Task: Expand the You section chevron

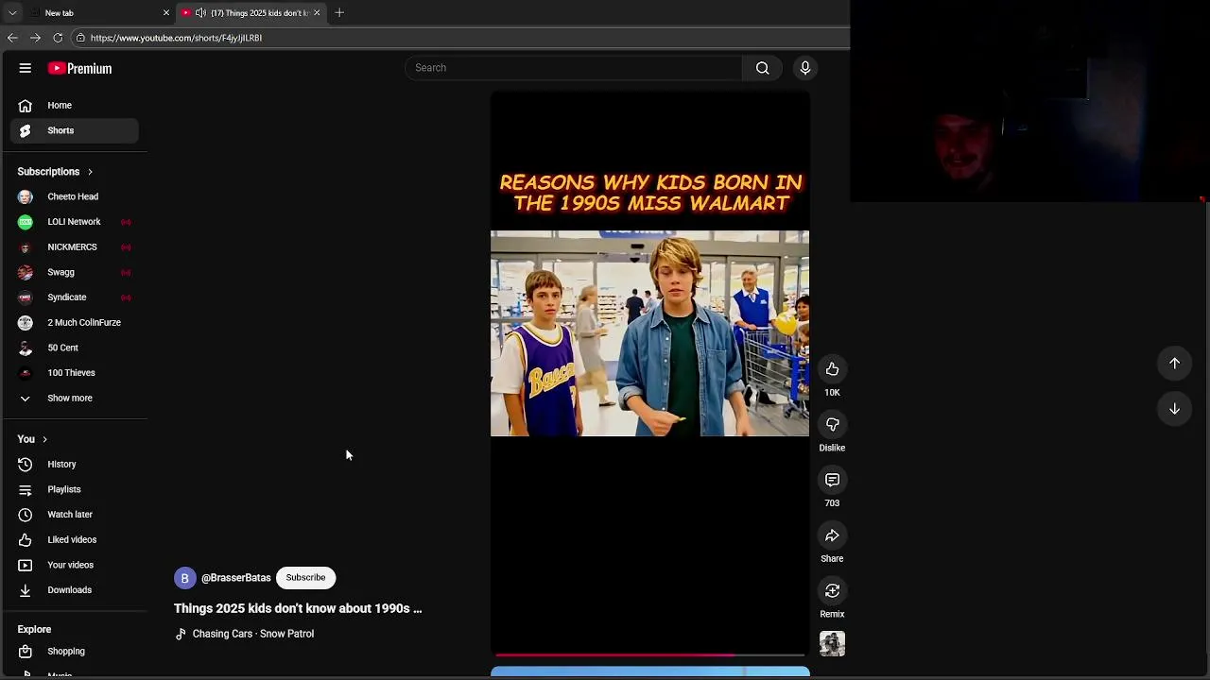Action: click(44, 439)
